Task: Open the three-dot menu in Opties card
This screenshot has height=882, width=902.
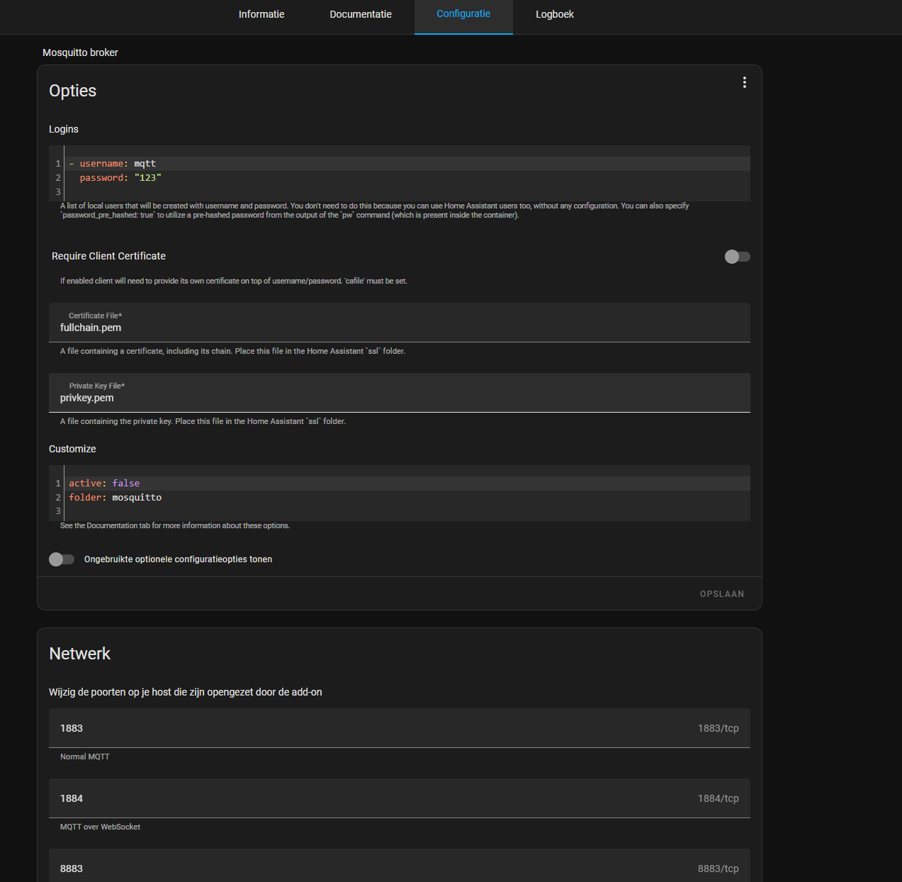Action: coord(744,82)
